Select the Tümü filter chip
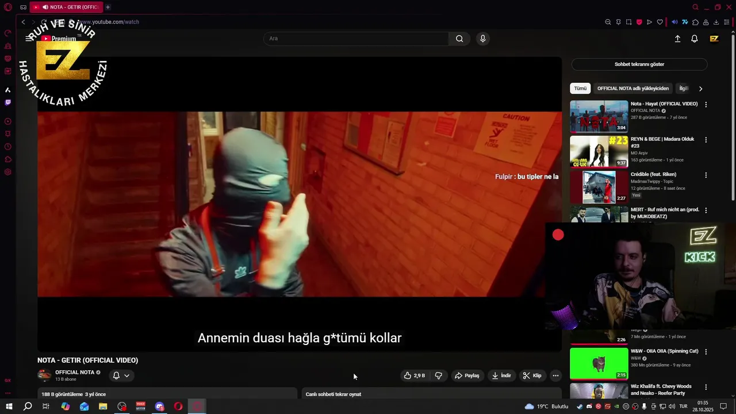This screenshot has height=414, width=736. 580,89
